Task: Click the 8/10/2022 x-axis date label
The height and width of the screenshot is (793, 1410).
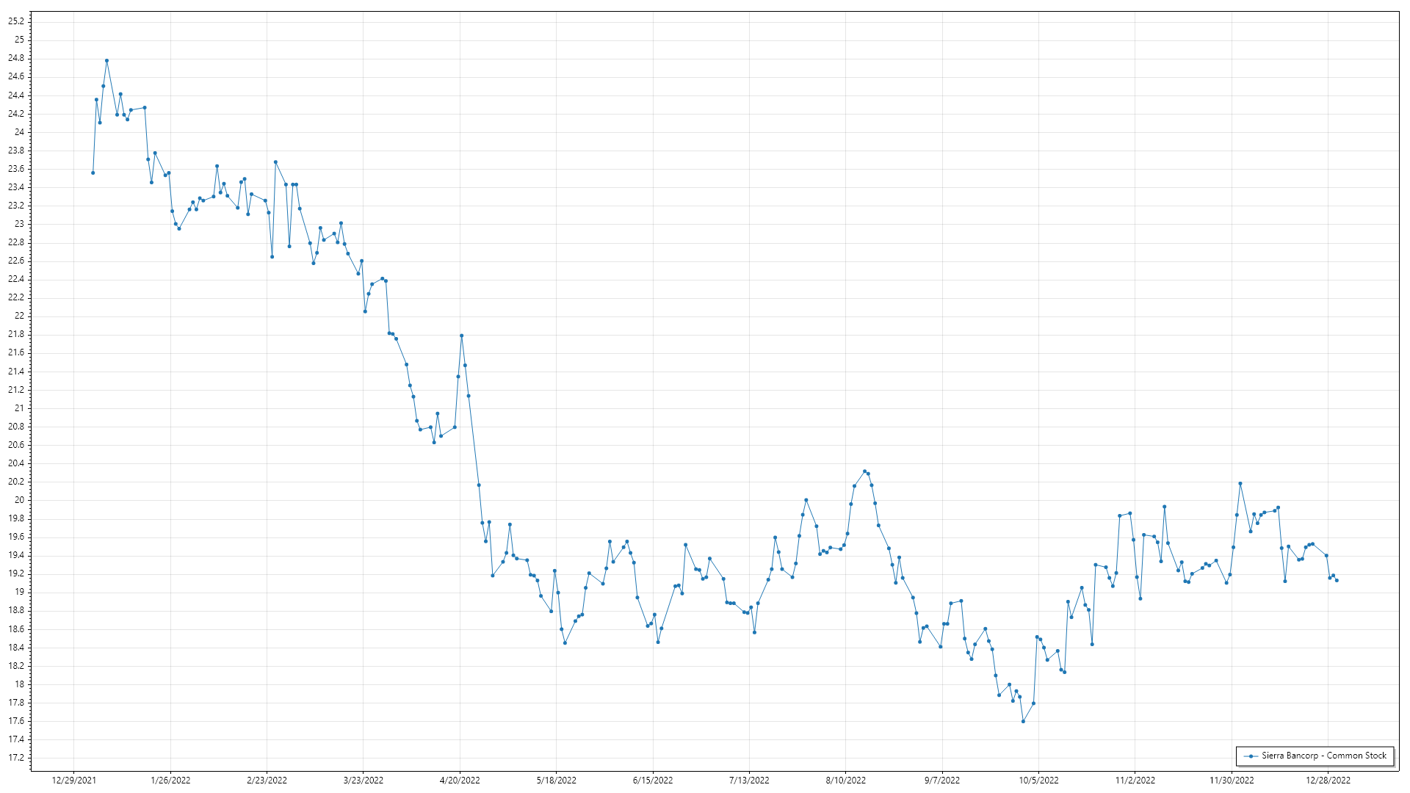Action: tap(845, 781)
